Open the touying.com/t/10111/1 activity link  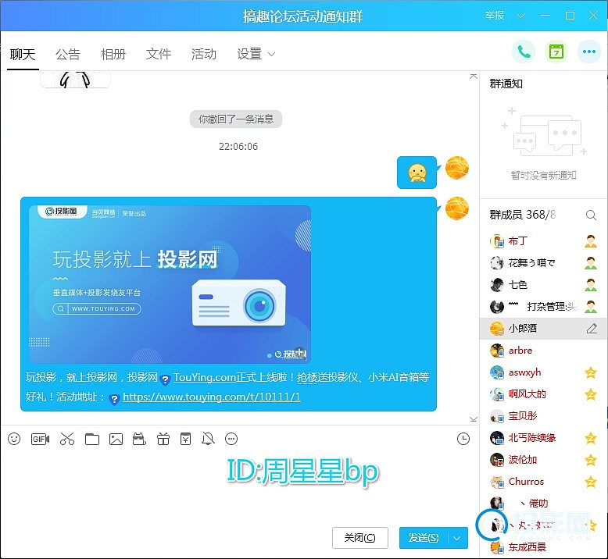point(212,397)
